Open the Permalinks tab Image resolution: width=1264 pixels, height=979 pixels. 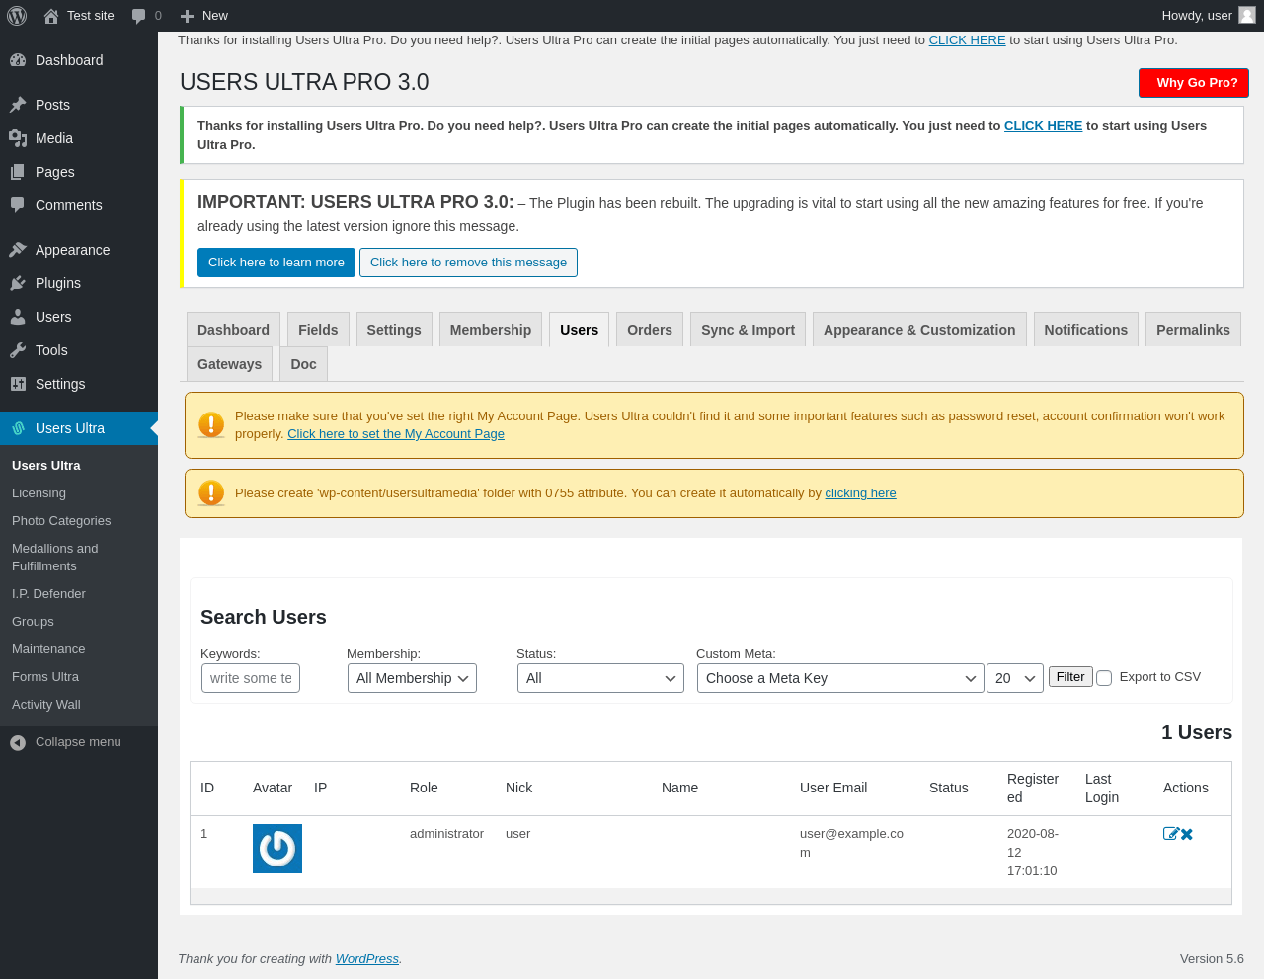(1193, 330)
